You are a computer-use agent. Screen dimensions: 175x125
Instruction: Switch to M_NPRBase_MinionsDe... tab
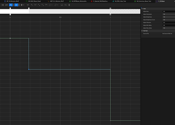[78, 1]
